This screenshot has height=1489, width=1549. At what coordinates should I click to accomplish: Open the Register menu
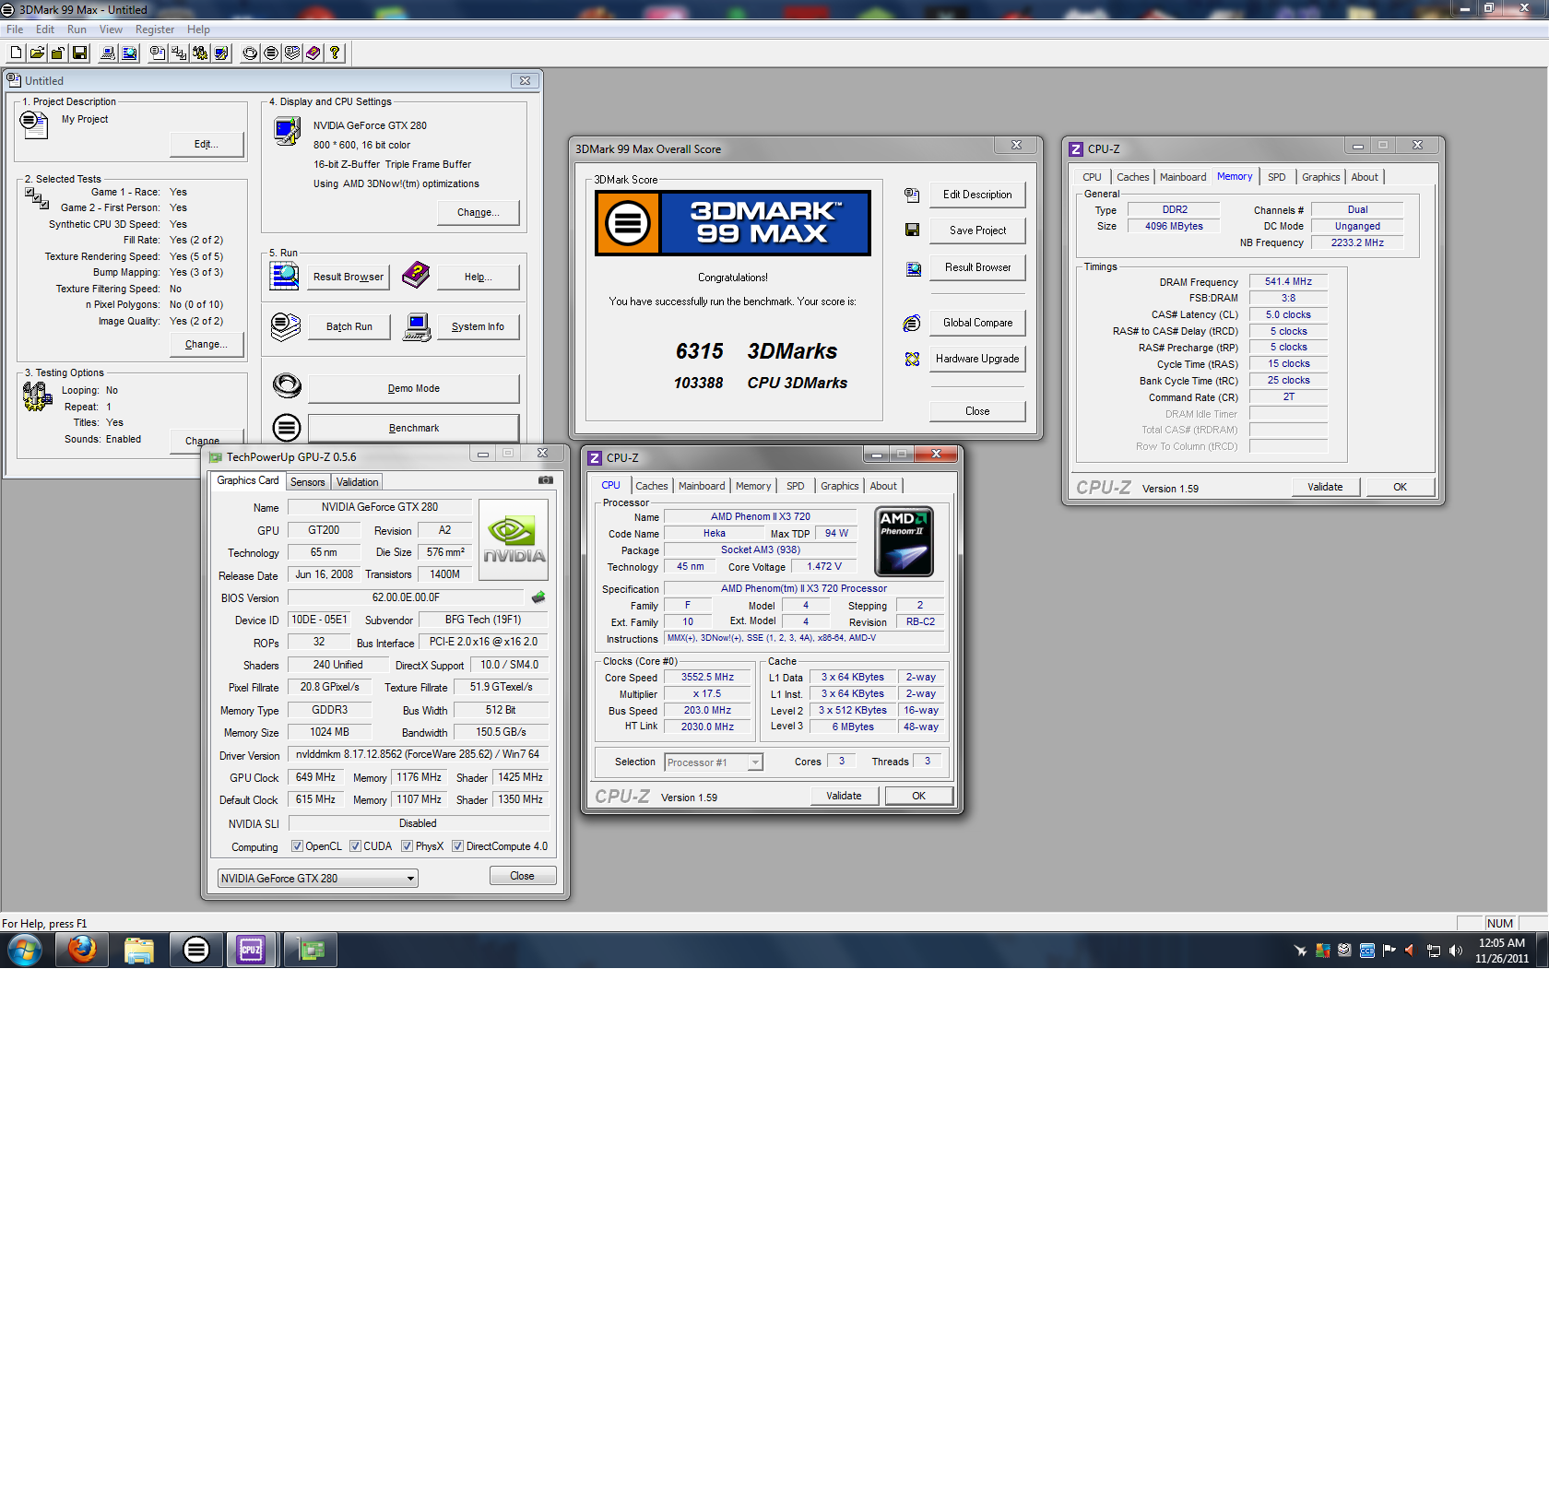[x=155, y=30]
